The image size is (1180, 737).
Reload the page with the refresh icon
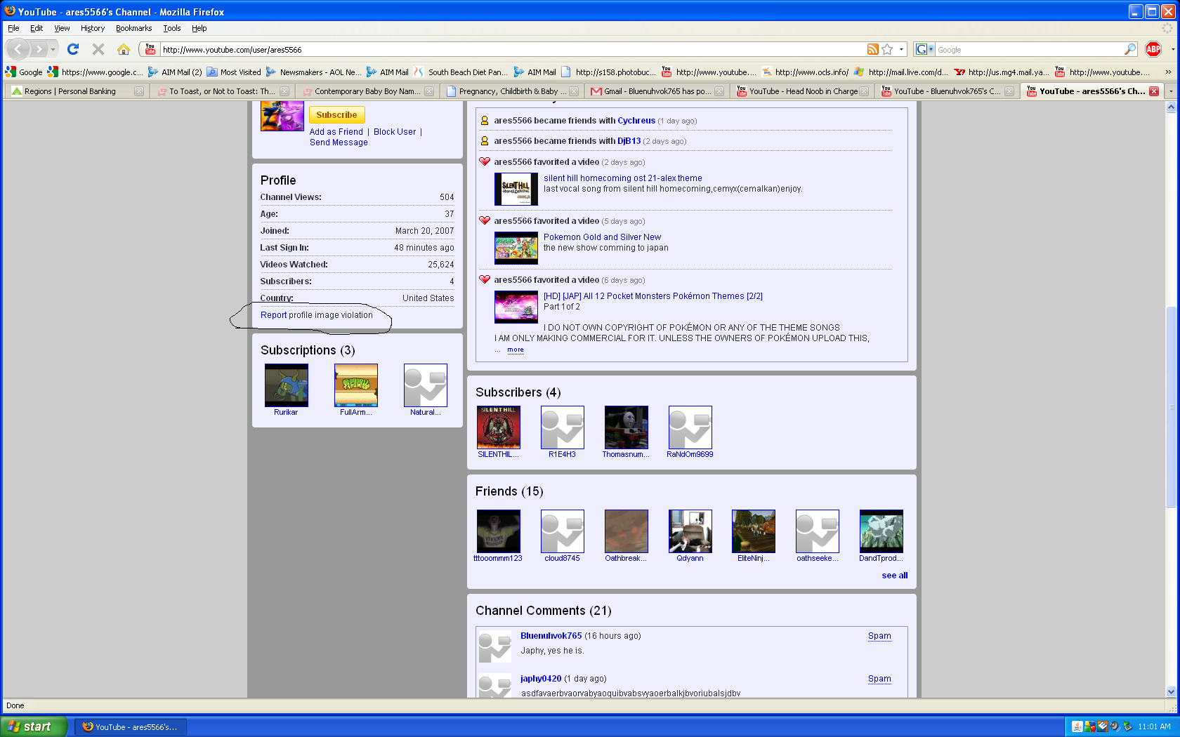(x=73, y=49)
